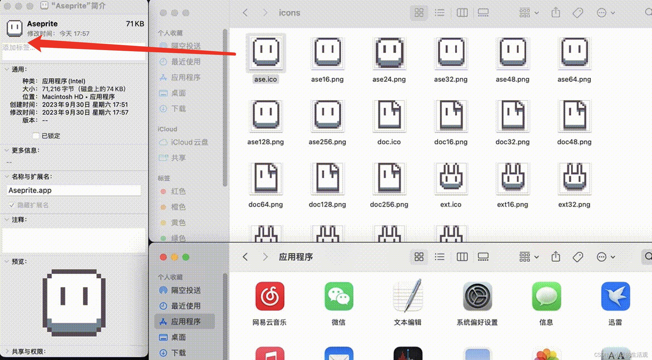Select the ase.ico file in the icons window
The height and width of the screenshot is (360, 652).
pos(265,53)
